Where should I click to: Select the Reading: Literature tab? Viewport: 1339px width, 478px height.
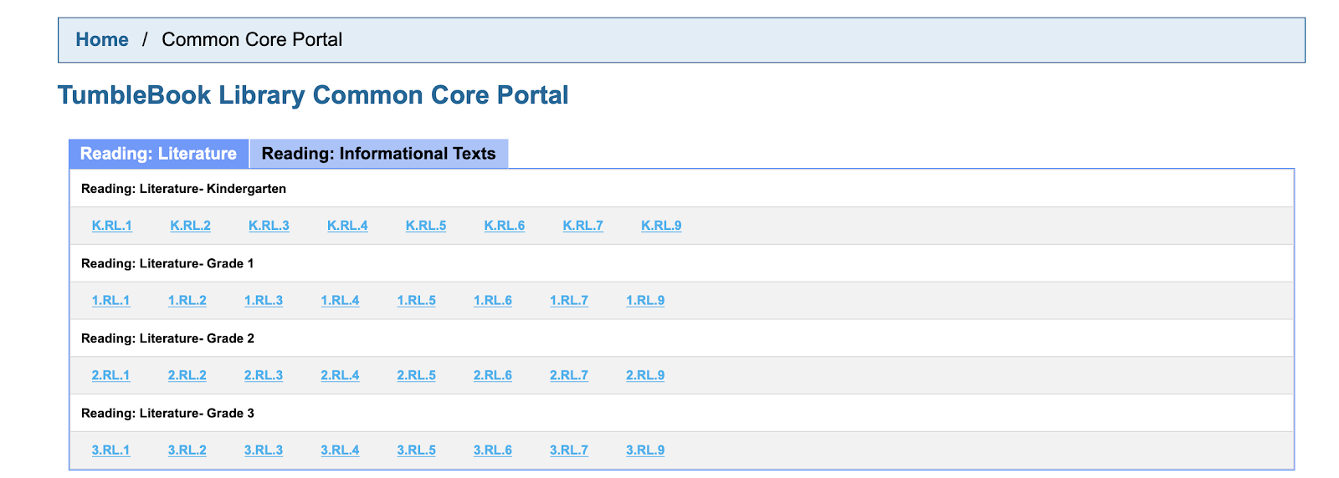click(158, 154)
